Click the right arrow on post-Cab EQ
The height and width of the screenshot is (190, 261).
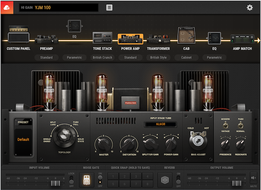tap(222, 38)
